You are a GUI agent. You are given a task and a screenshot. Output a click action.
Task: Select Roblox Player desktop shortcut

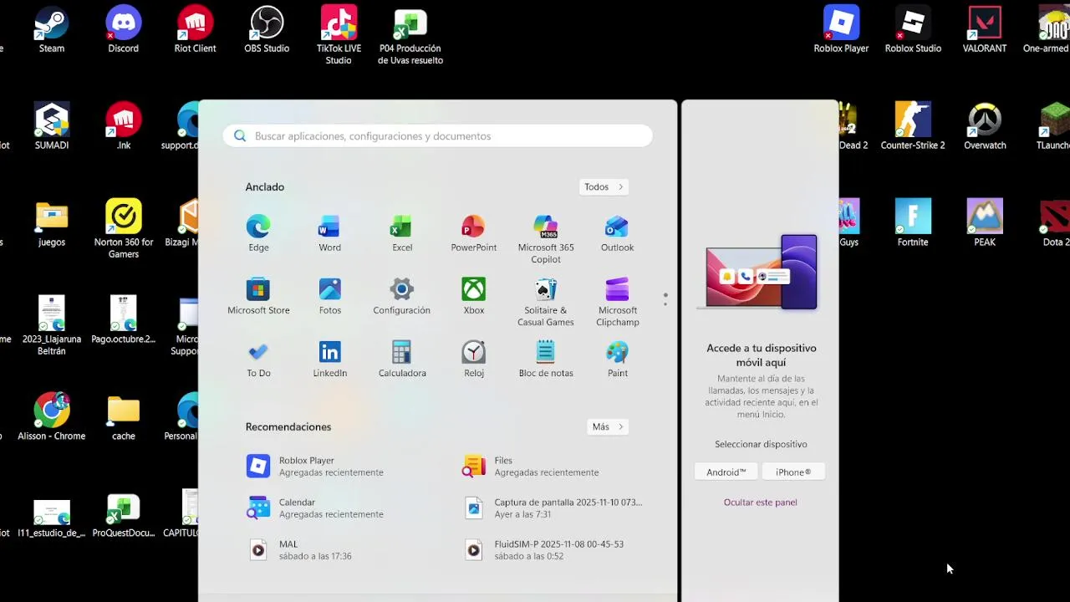(x=841, y=30)
